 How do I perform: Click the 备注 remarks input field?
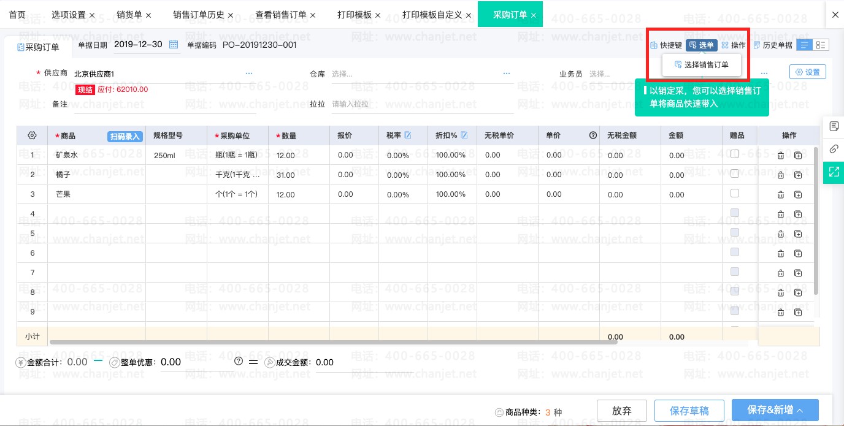pyautogui.click(x=165, y=104)
